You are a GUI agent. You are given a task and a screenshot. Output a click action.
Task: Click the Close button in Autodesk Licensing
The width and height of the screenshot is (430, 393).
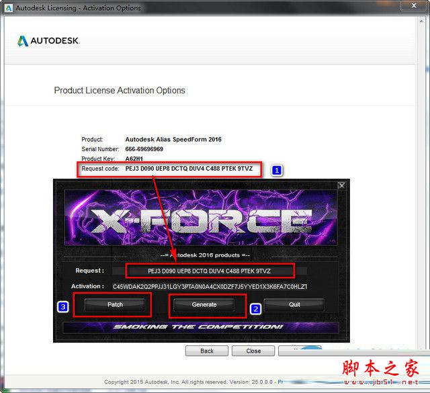[x=253, y=351]
